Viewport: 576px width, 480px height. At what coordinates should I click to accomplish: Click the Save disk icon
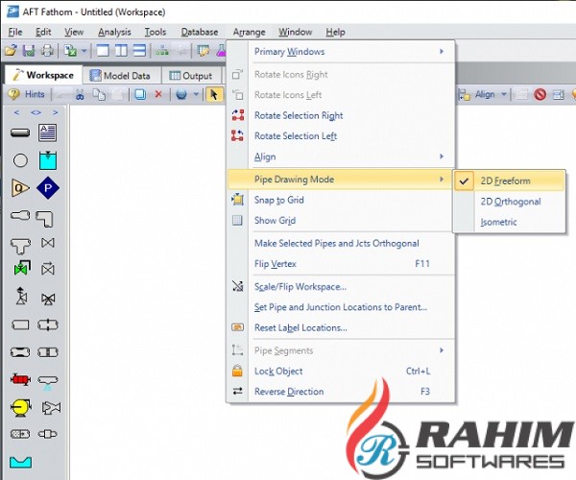29,50
